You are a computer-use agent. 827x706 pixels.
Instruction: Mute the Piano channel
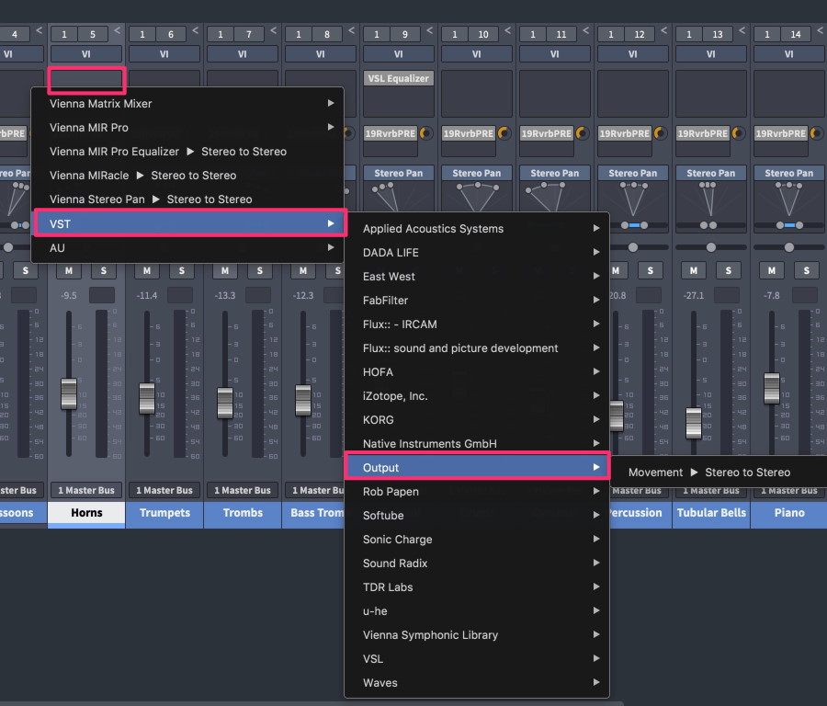click(x=771, y=270)
